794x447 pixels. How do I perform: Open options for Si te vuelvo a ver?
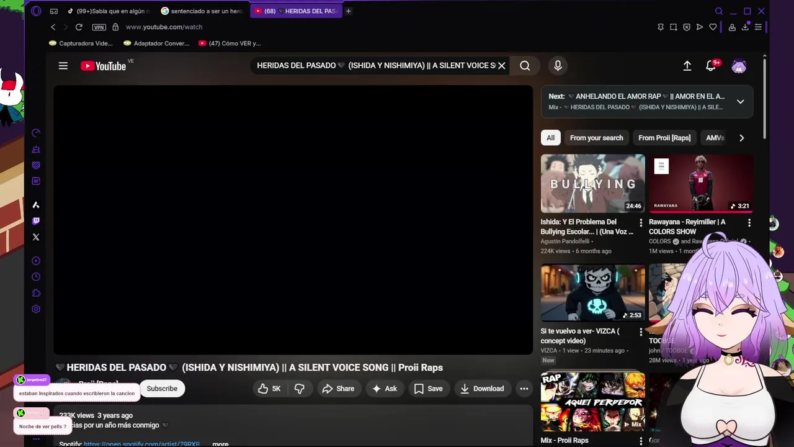(641, 332)
